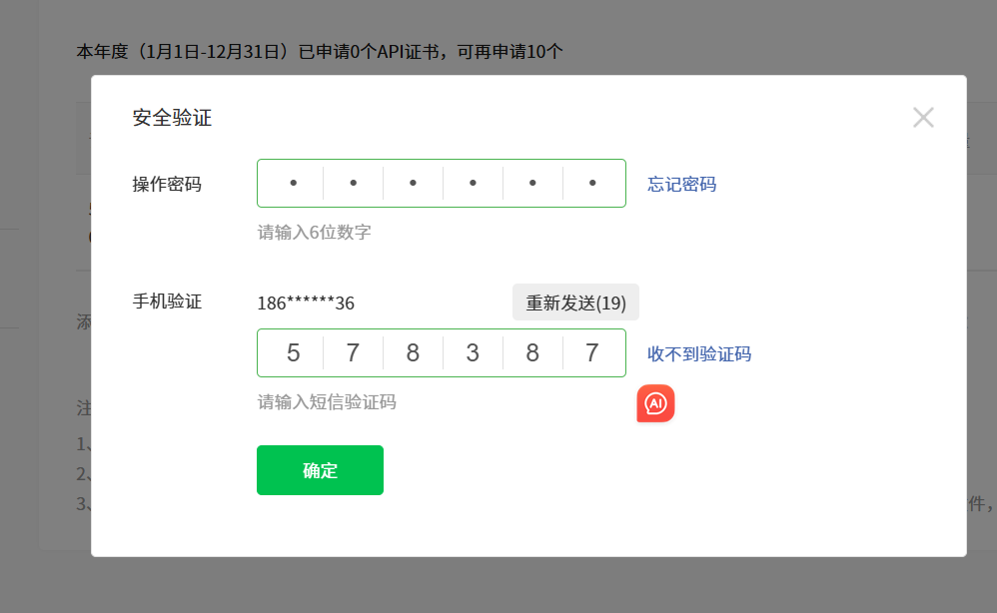The image size is (997, 613).
Task: Focus the last SMS code box
Action: tap(592, 353)
